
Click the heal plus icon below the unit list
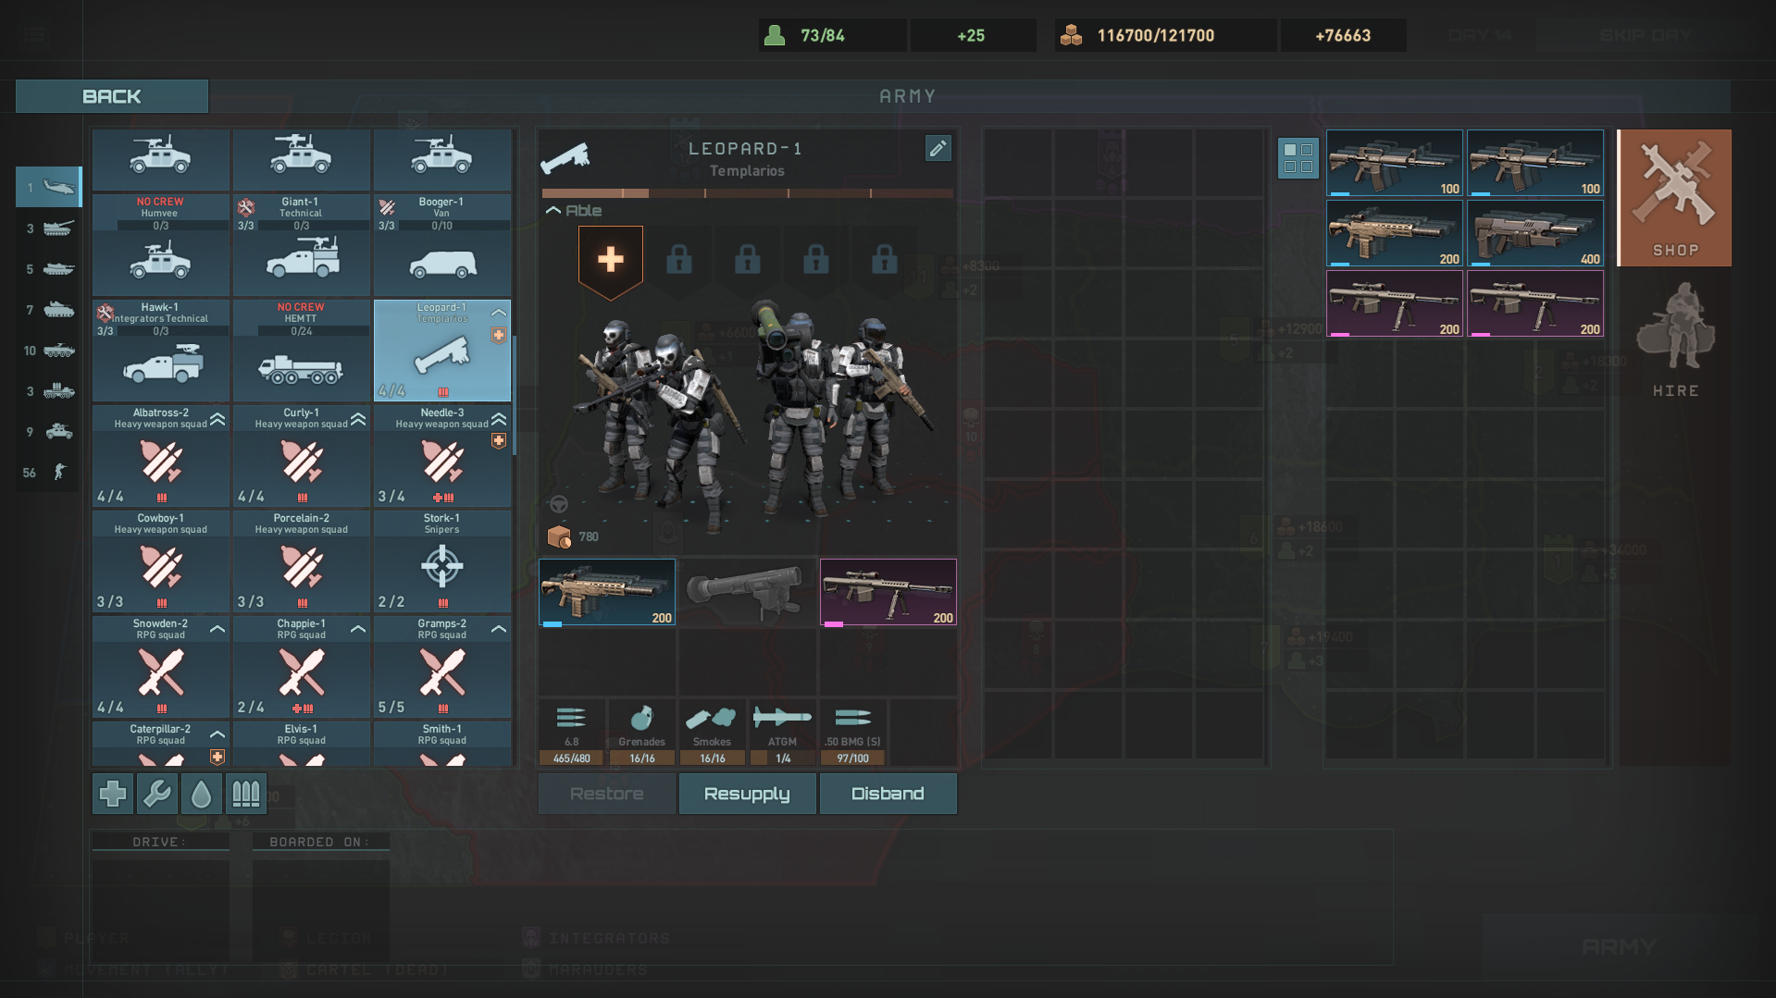pyautogui.click(x=111, y=794)
